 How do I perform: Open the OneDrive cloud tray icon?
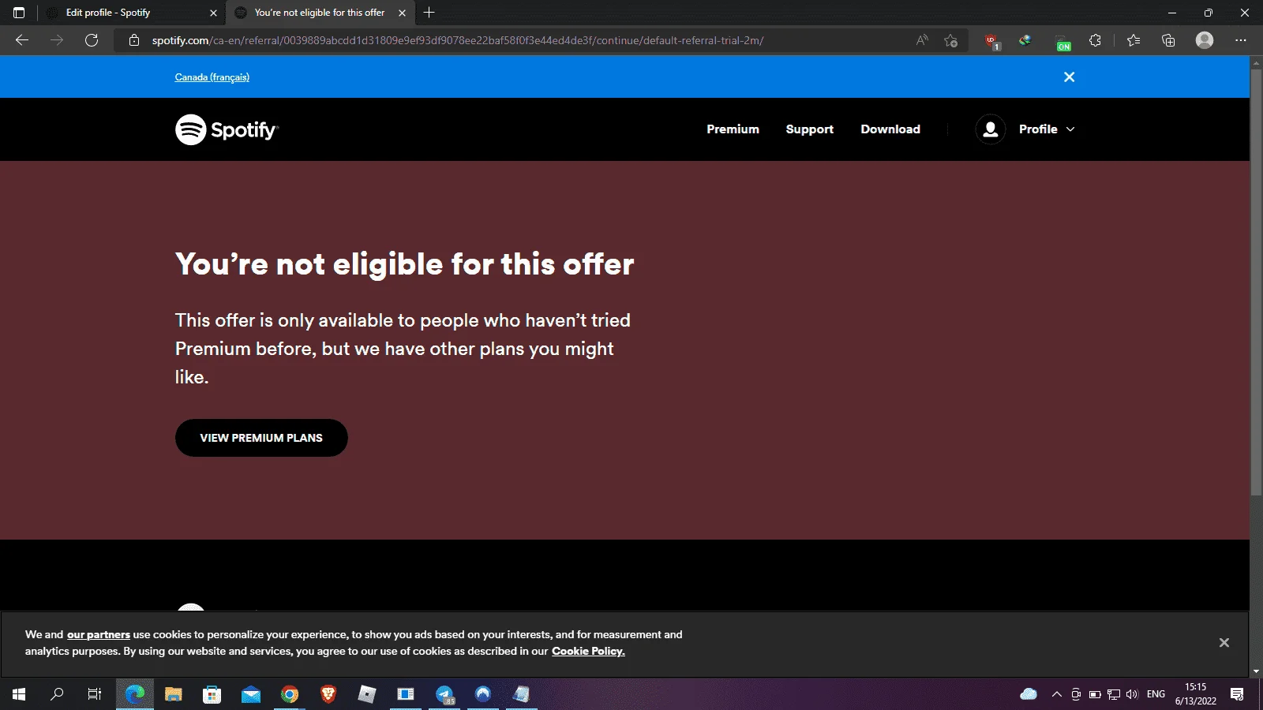(x=1029, y=694)
